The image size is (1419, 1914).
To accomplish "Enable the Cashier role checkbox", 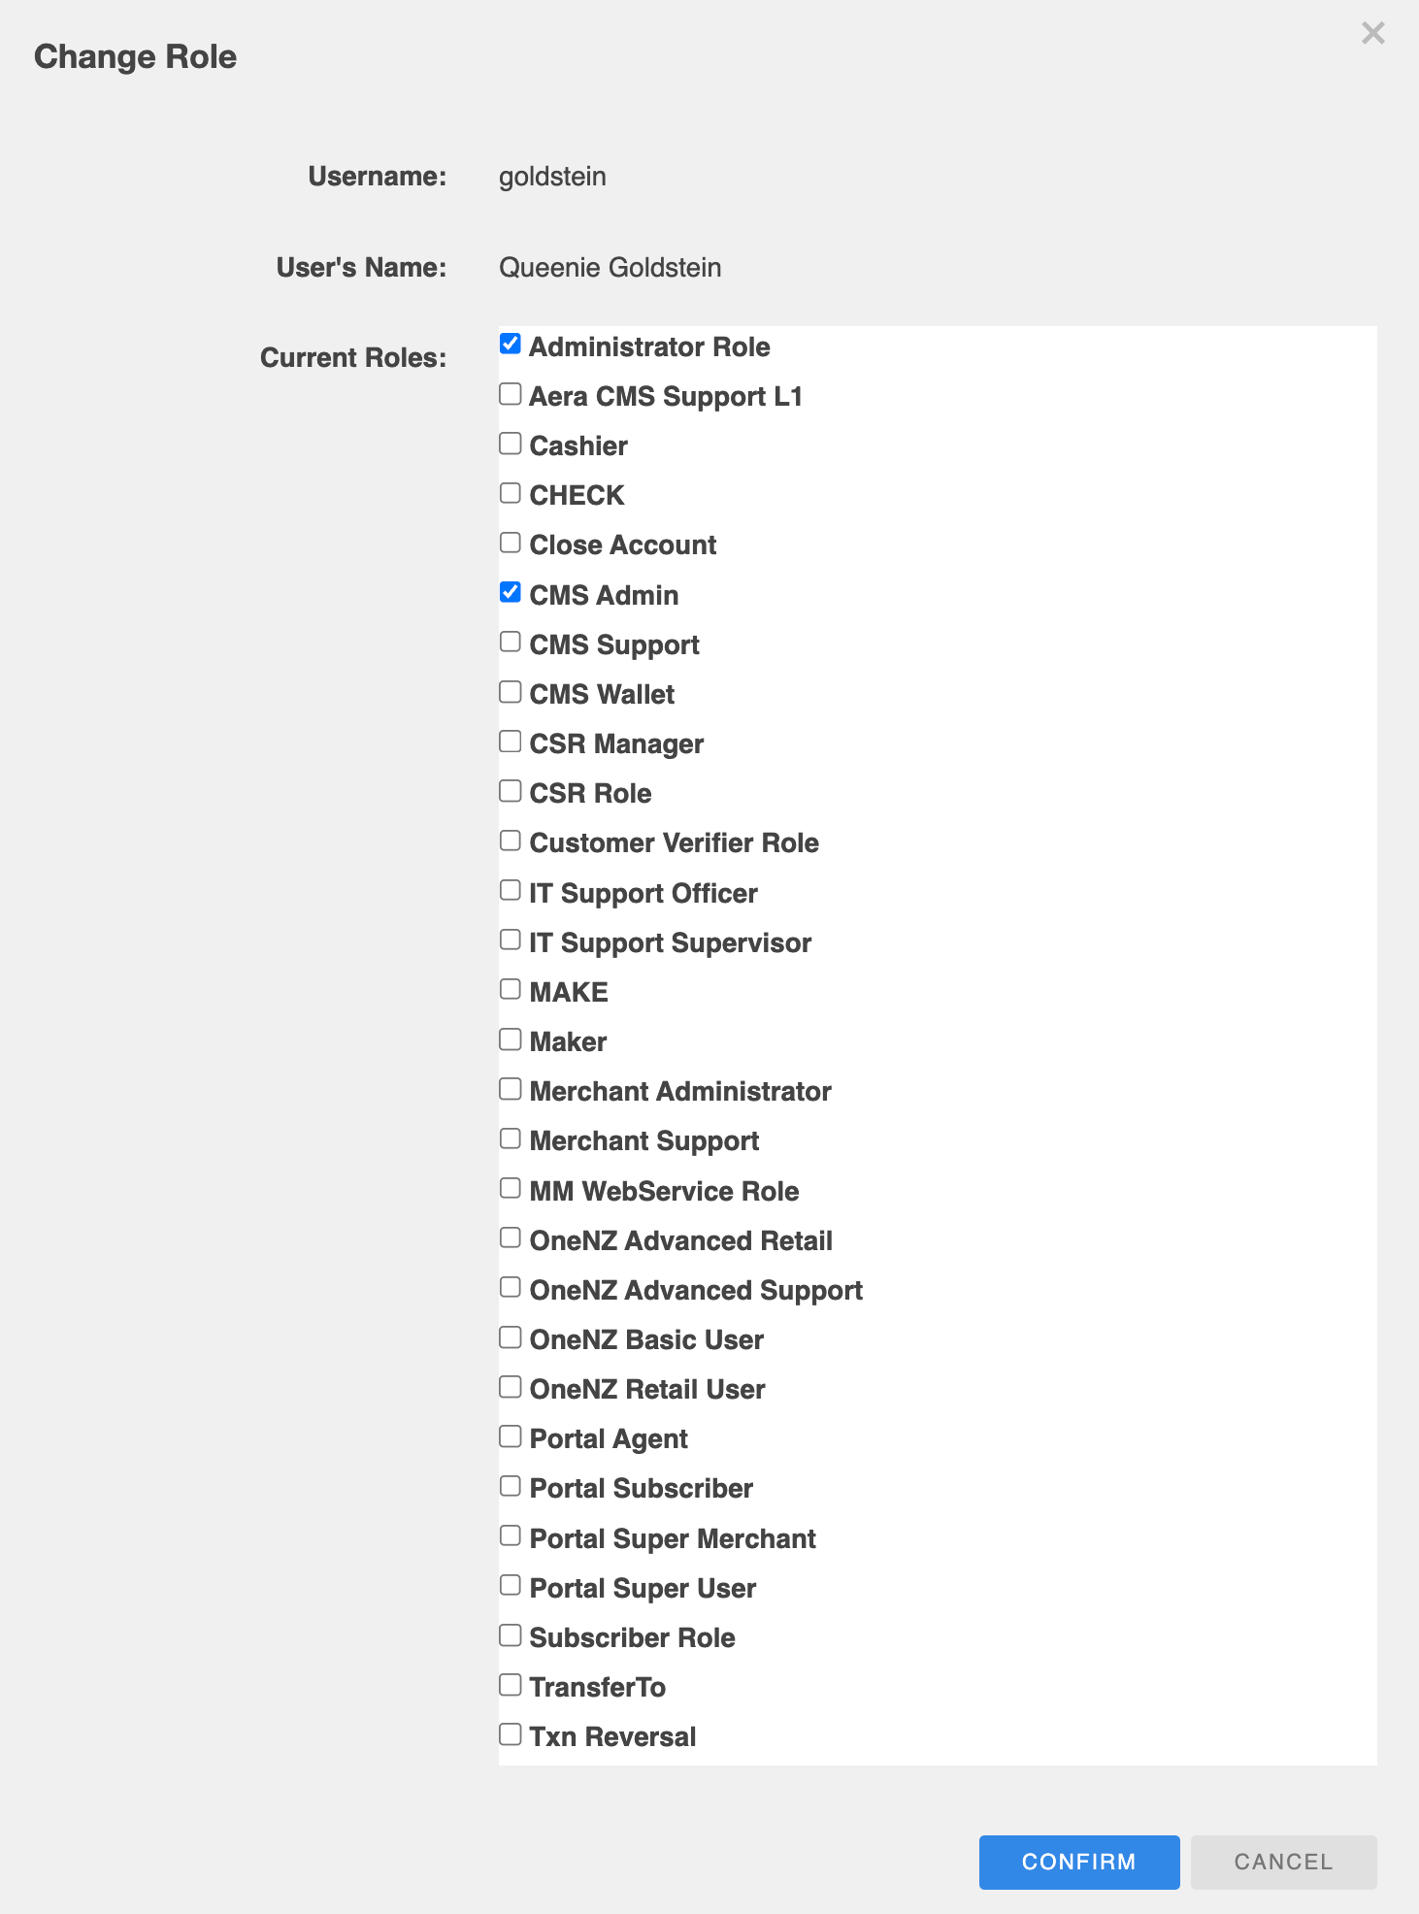I will pos(511,444).
